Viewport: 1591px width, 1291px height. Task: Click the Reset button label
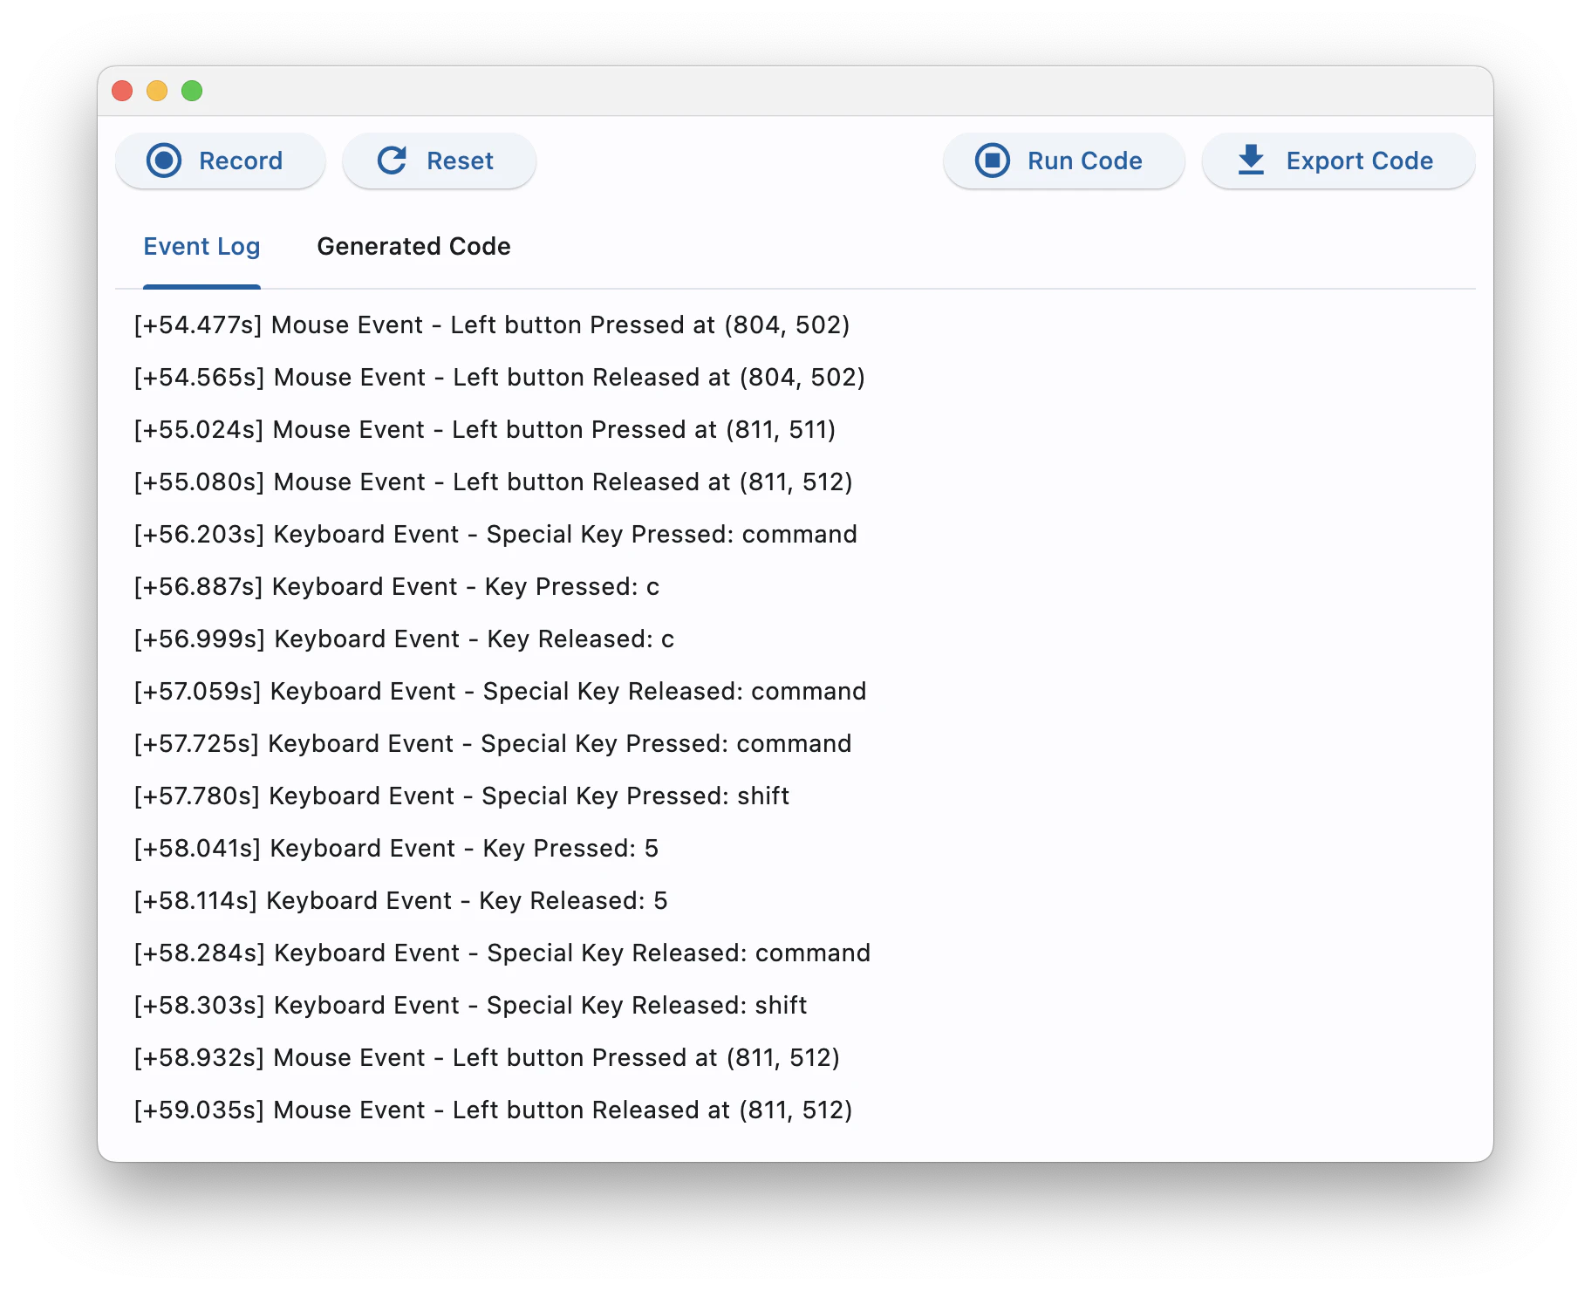(x=460, y=161)
